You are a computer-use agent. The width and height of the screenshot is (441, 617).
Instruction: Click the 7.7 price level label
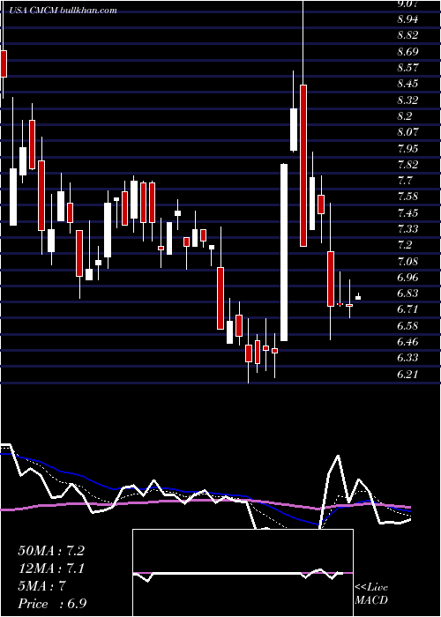(404, 181)
